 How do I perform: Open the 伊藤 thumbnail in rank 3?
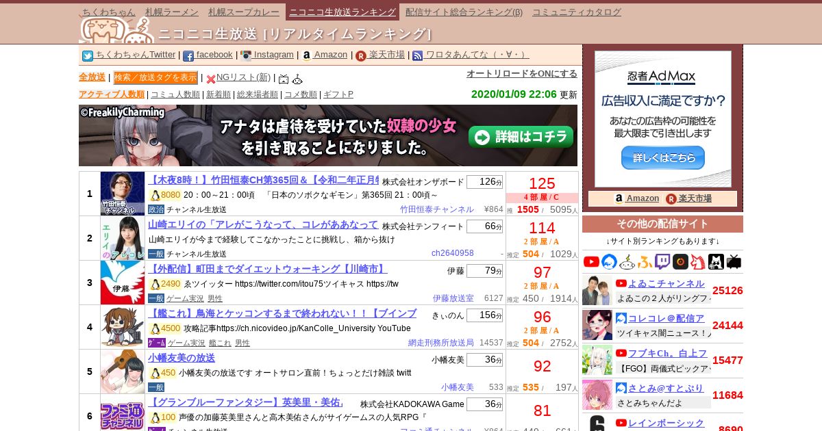tap(123, 283)
